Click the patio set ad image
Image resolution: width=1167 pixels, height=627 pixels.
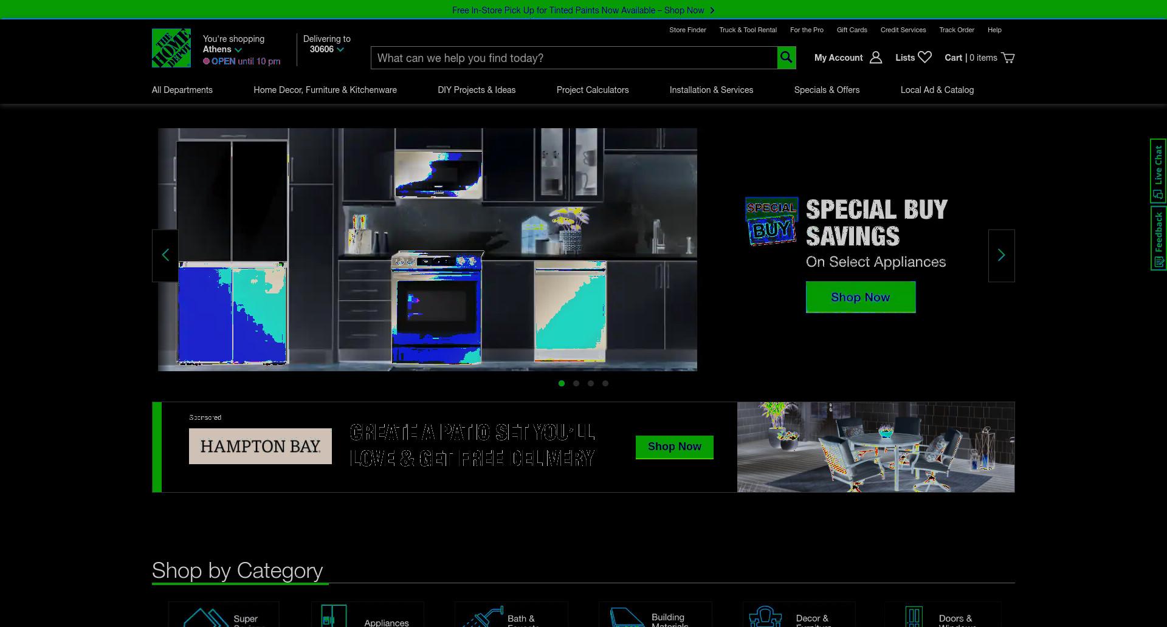pos(876,447)
